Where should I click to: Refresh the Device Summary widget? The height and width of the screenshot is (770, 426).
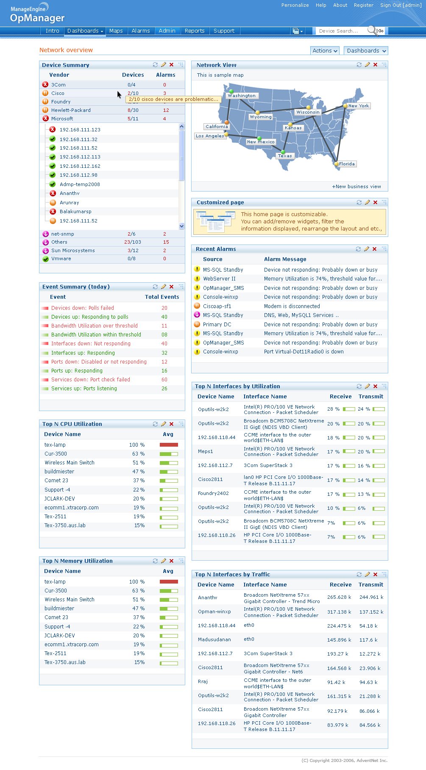pyautogui.click(x=155, y=65)
